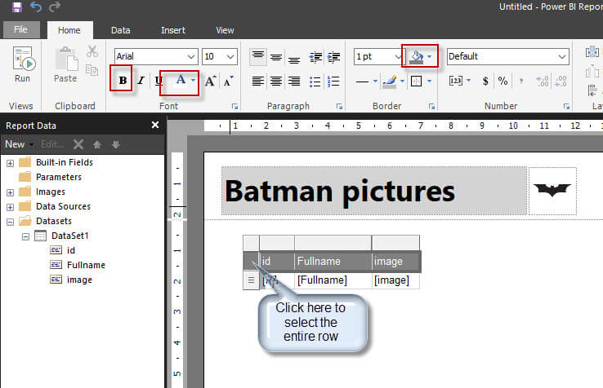Apply percent number format

(x=502, y=81)
